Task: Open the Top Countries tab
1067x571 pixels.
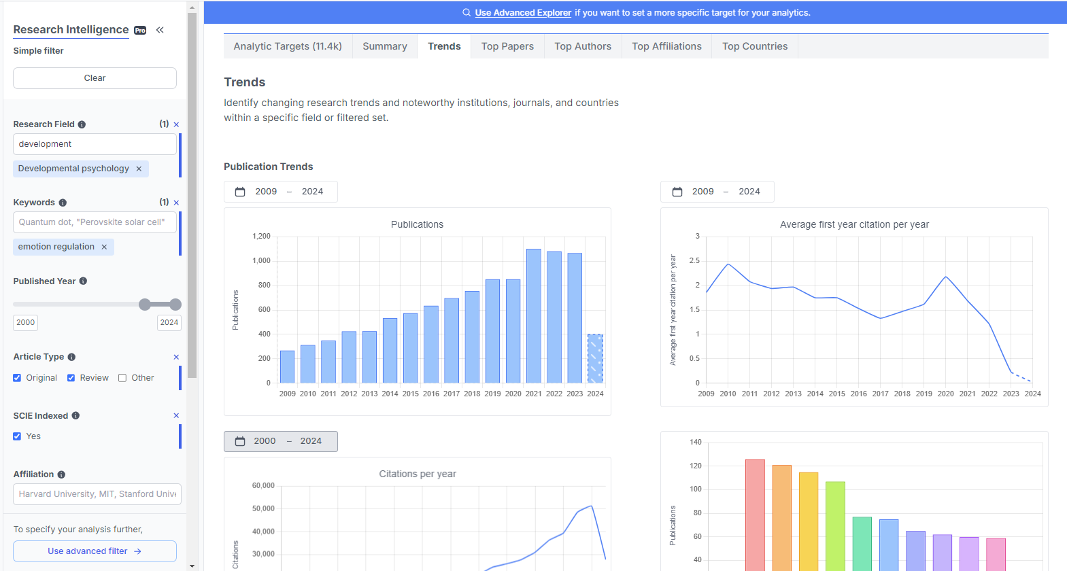Action: tap(755, 46)
